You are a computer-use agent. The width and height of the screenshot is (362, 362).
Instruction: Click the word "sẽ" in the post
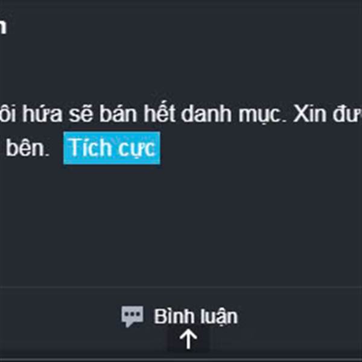coord(81,114)
